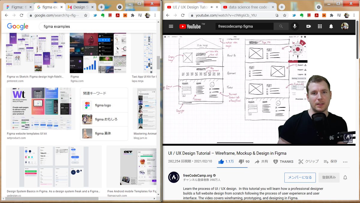360x203 pixels.
Task: Open freeCodeCamp.org channel name link
Action: [197, 175]
